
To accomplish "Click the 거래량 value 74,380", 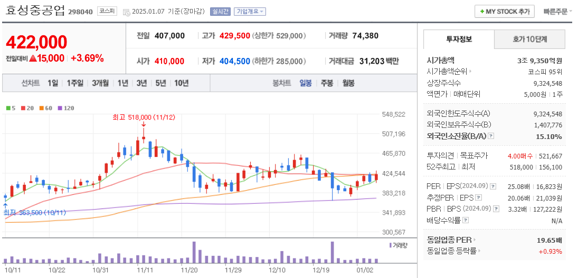I will coord(365,36).
